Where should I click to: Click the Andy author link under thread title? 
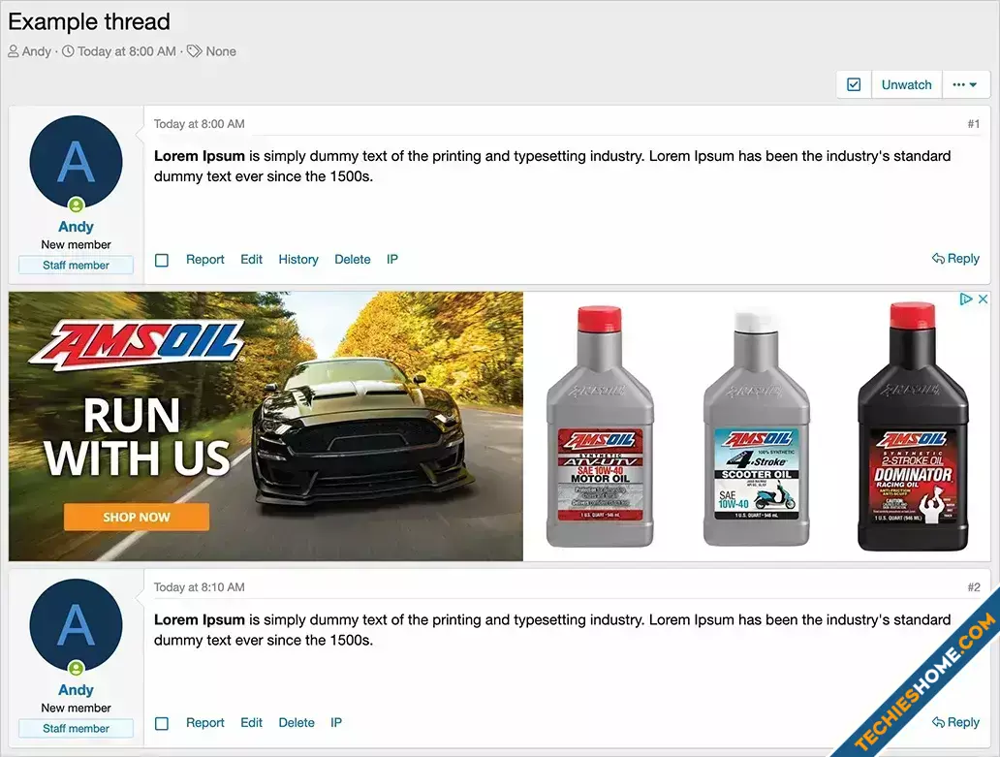(37, 51)
